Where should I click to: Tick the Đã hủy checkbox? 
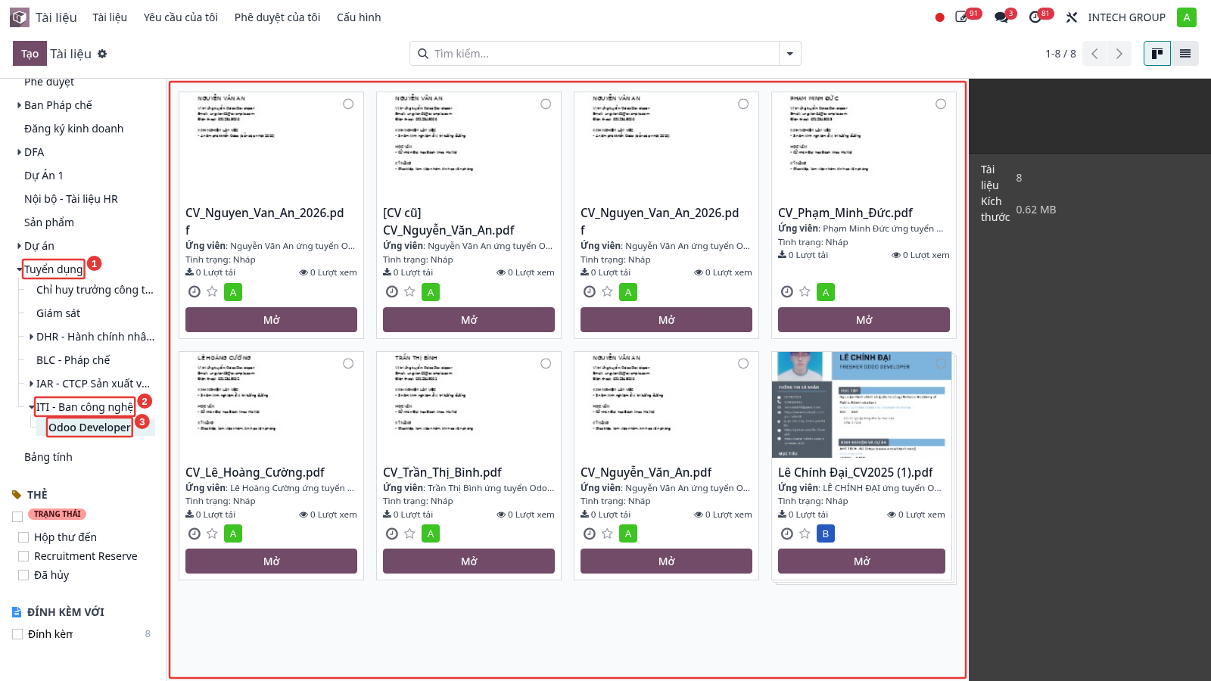pos(23,575)
